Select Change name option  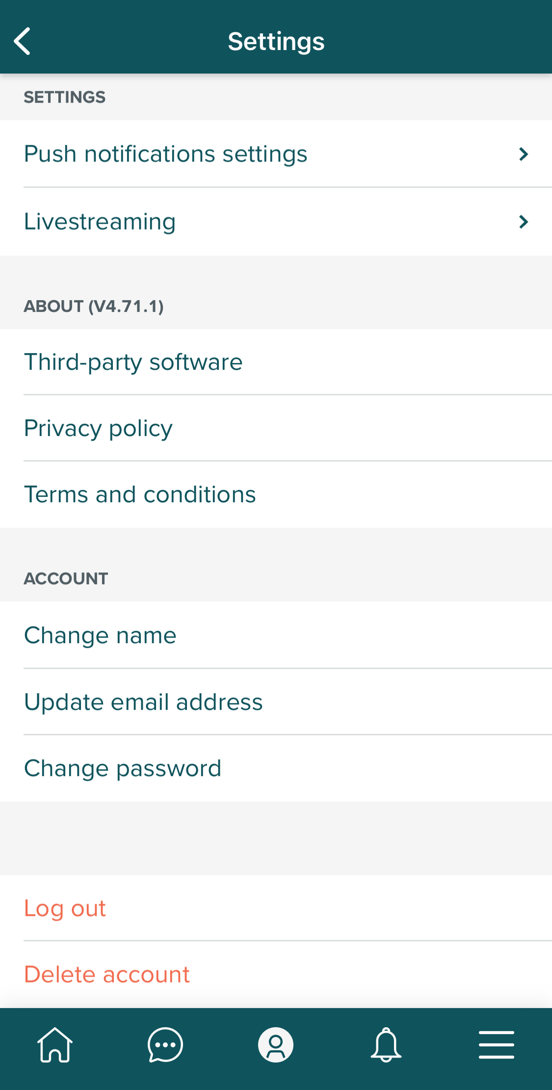pyautogui.click(x=101, y=635)
